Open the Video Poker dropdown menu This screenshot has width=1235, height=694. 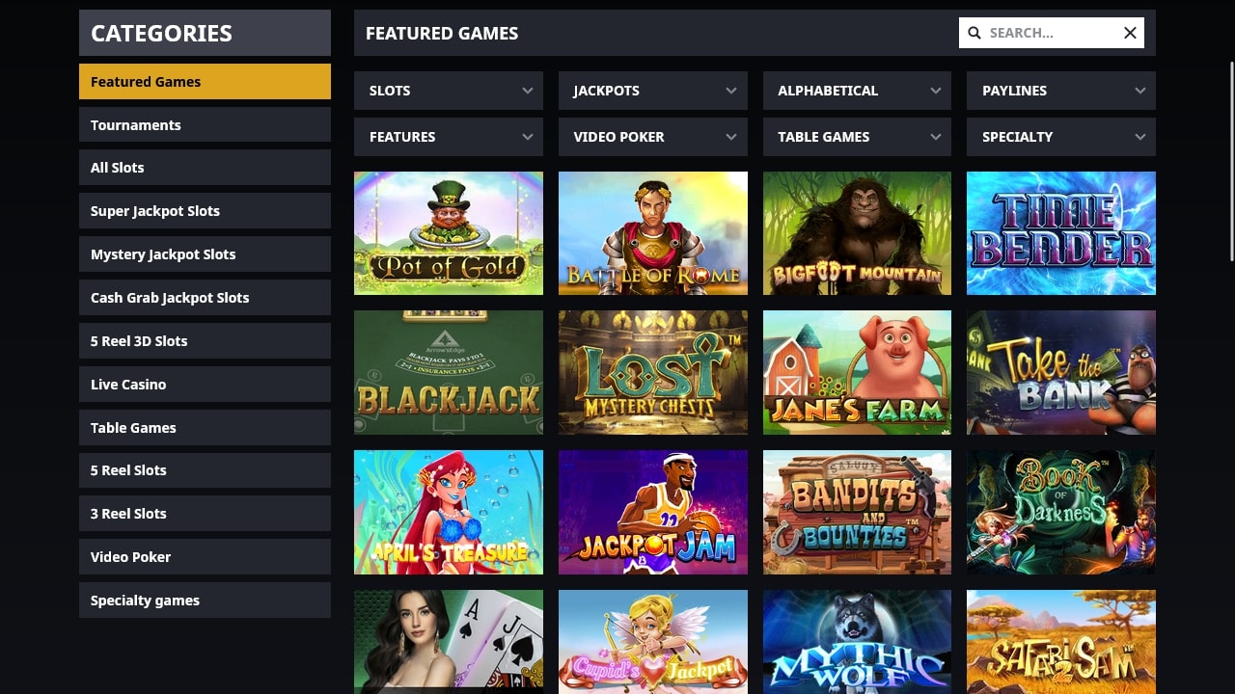pyautogui.click(x=653, y=137)
